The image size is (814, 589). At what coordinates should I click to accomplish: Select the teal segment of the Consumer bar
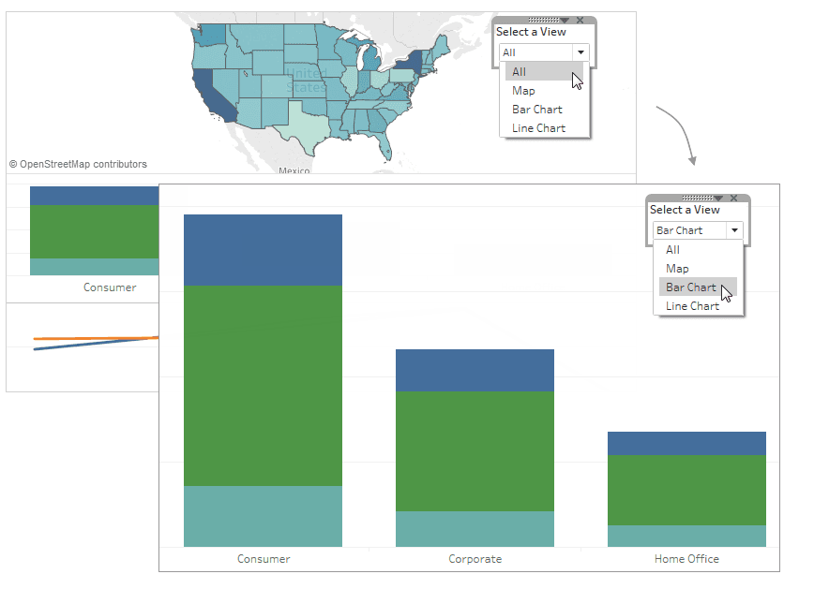(263, 516)
